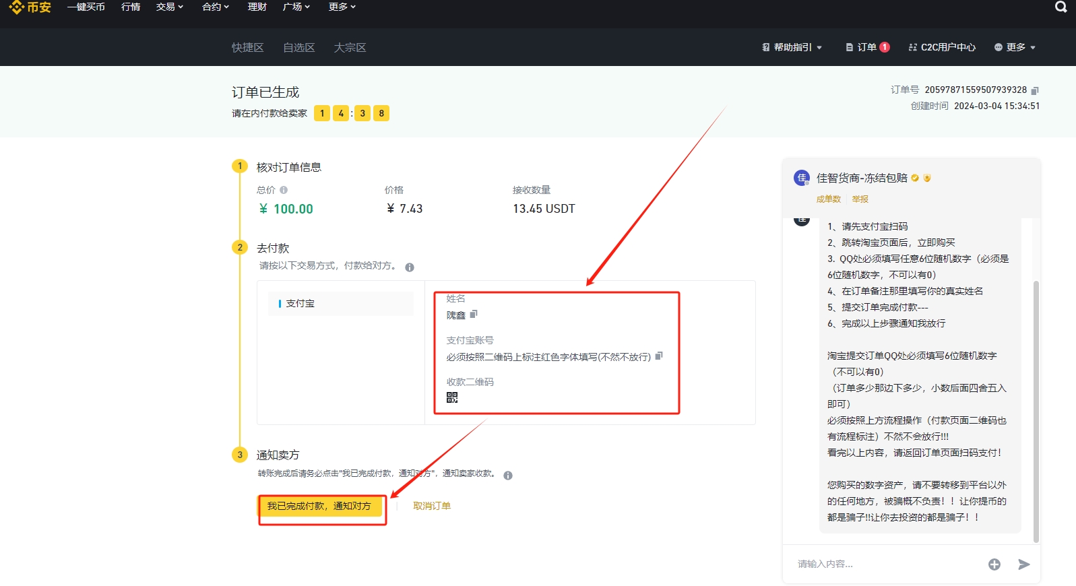Open the 收款二维码 QR code icon
1076x586 pixels.
(x=452, y=397)
